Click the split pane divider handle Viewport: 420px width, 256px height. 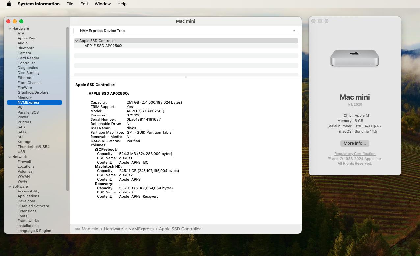[186, 77]
